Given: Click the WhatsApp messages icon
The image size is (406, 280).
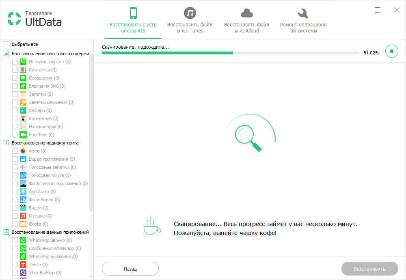Looking at the screenshot, I should pyautogui.click(x=23, y=248).
